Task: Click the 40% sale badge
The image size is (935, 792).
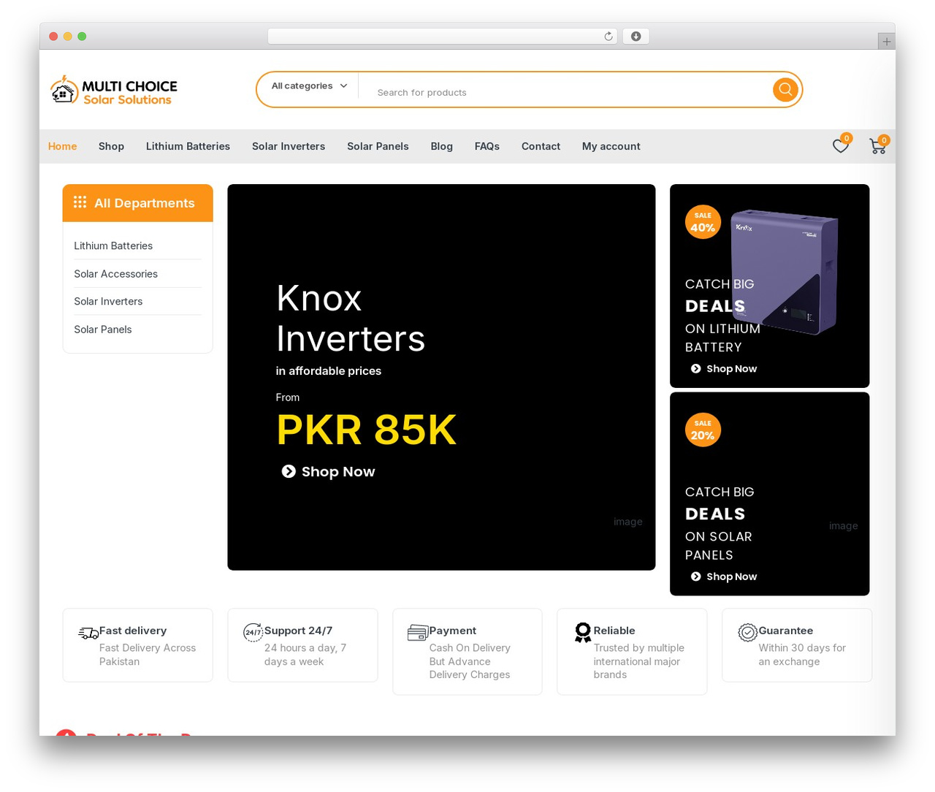Action: 703,222
